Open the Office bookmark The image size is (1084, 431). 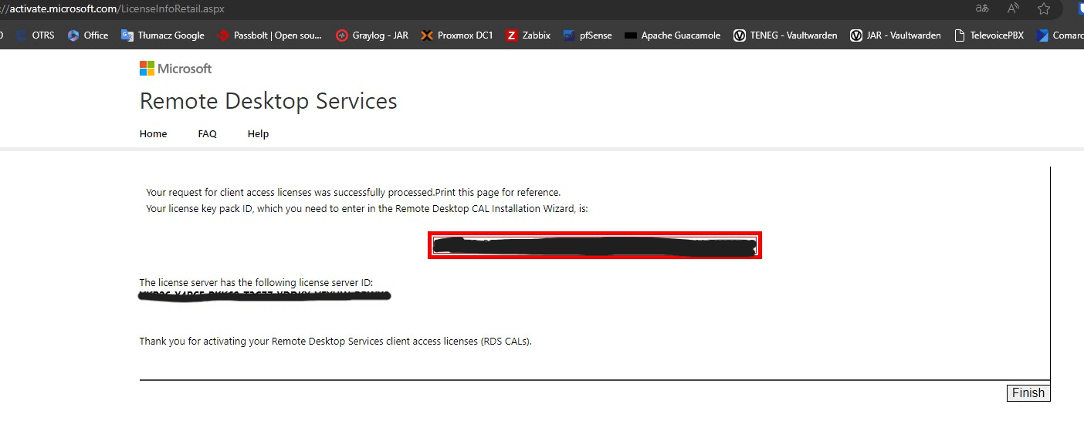point(88,35)
